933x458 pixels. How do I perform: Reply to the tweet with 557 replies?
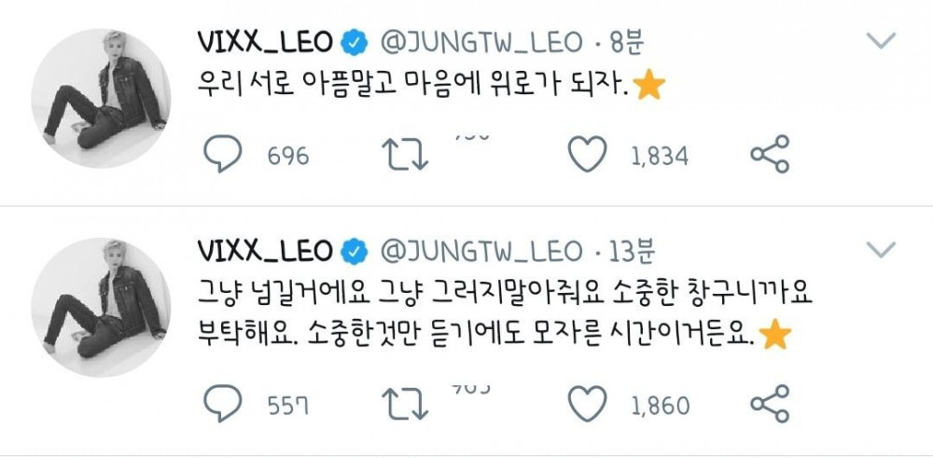[223, 404]
